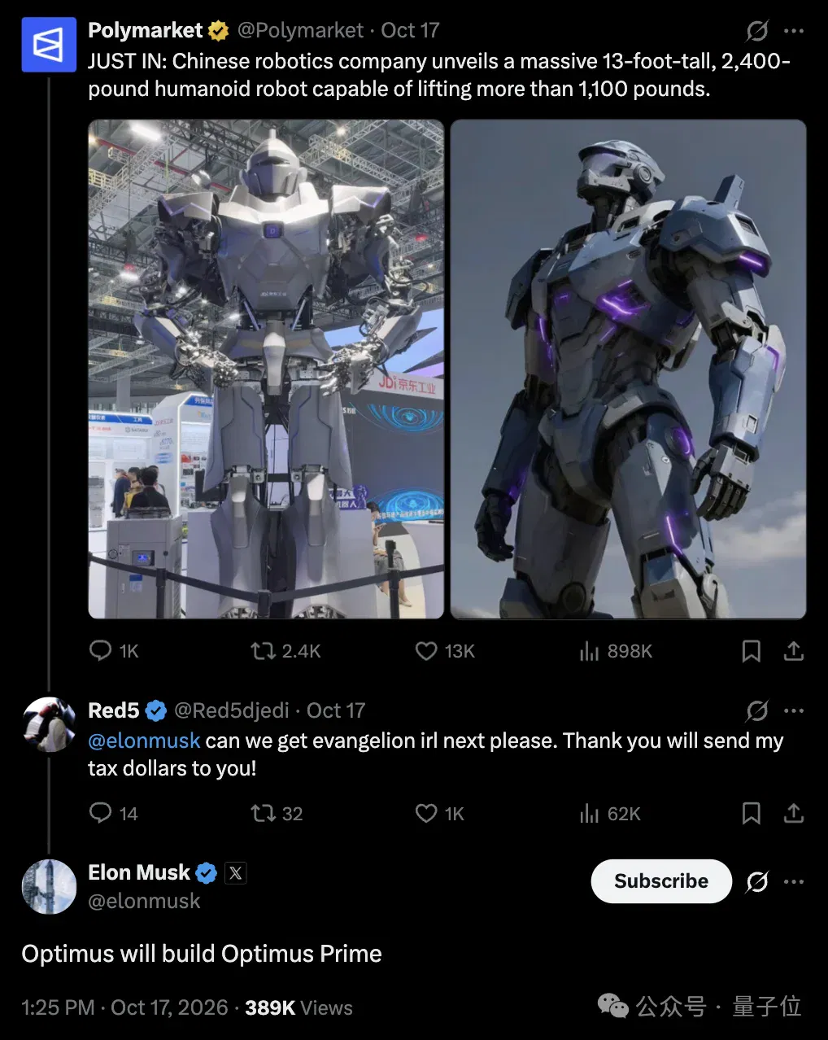Subscribe to Elon Musk
This screenshot has height=1040, width=828.
click(661, 881)
